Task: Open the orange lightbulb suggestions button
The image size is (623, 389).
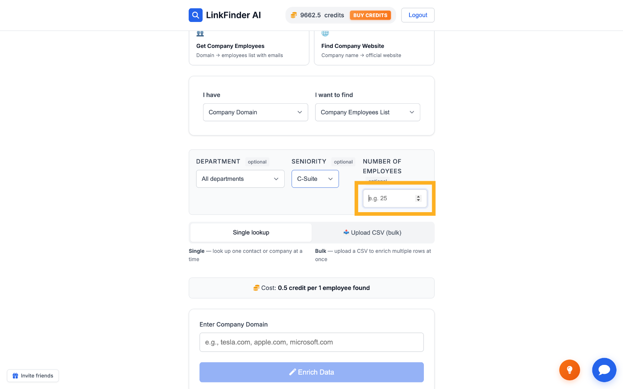Action: [570, 370]
